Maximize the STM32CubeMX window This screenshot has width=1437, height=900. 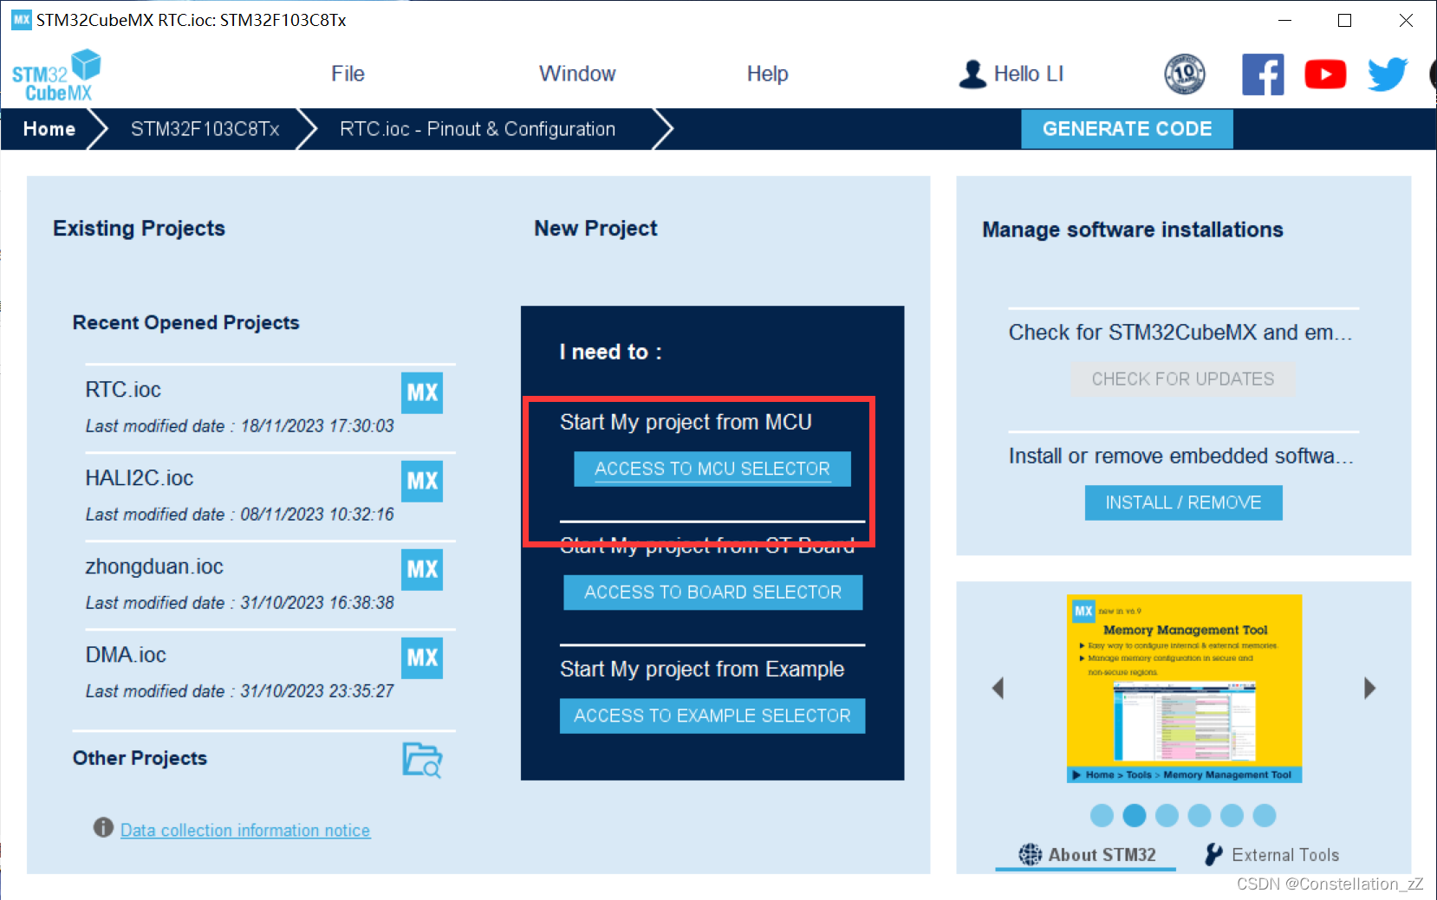(x=1345, y=20)
